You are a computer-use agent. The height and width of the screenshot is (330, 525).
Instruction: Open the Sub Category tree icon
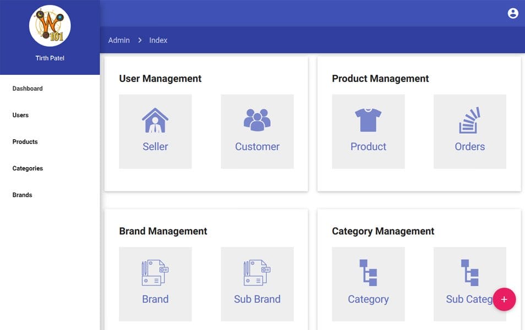pyautogui.click(x=469, y=273)
